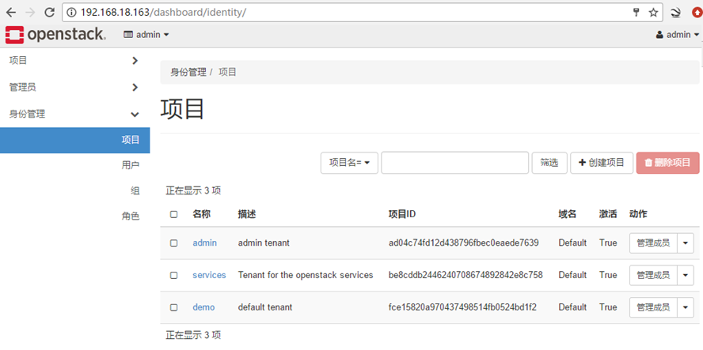The image size is (703, 350).
Task: Open the 项目名= filter dropdown
Action: click(x=349, y=163)
